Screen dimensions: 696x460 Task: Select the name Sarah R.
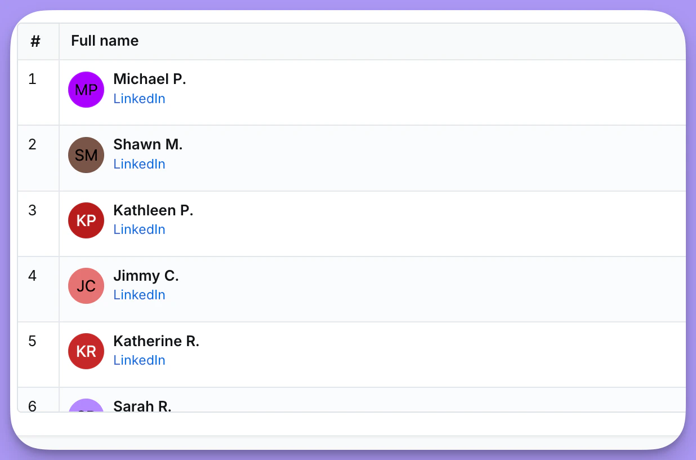142,406
